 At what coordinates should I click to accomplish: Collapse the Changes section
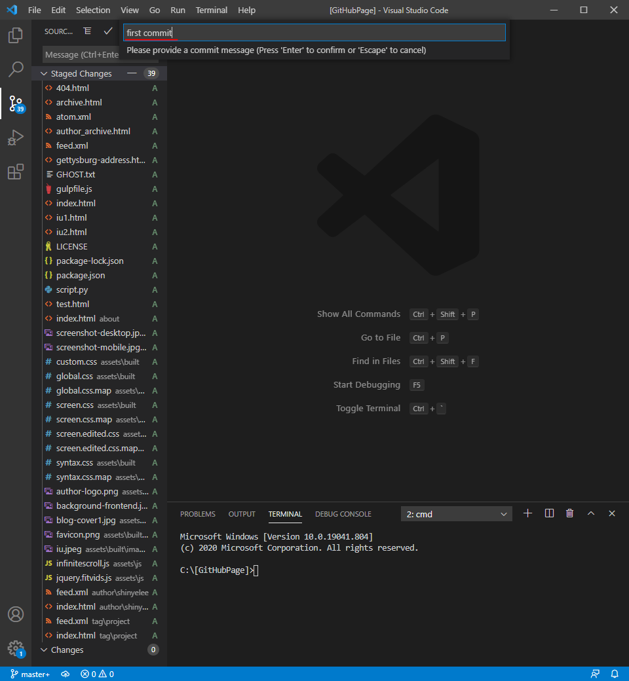tap(67, 650)
